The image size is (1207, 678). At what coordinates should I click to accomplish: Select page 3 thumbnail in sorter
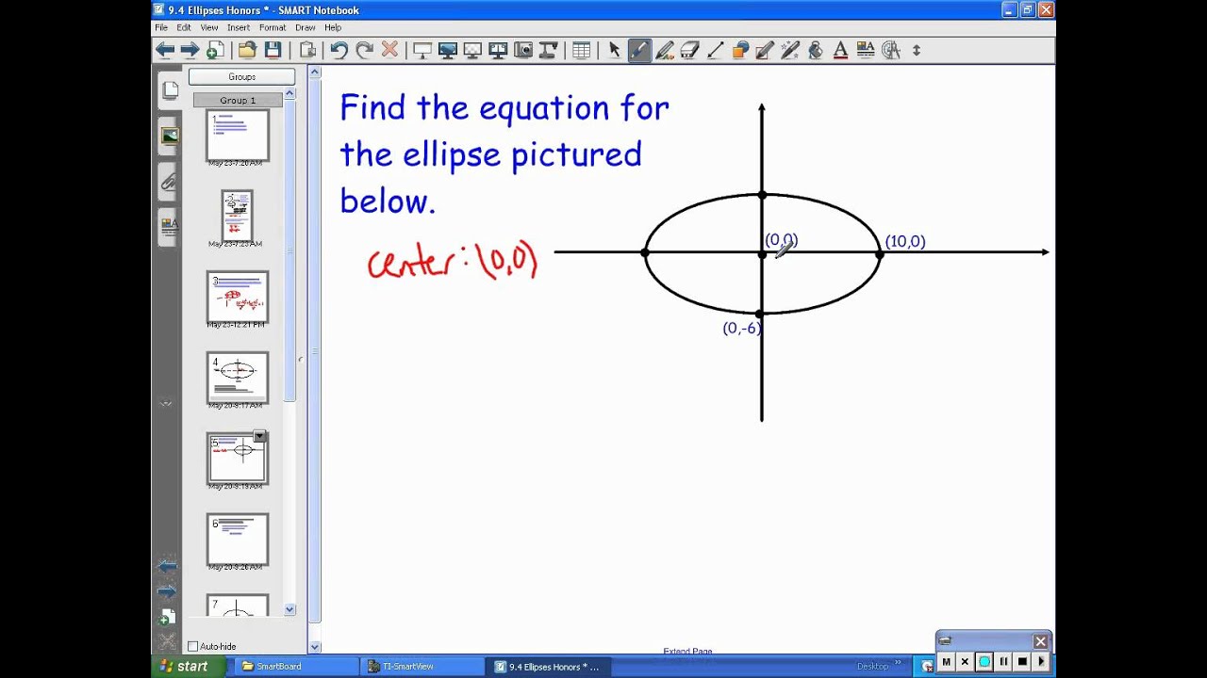[238, 297]
